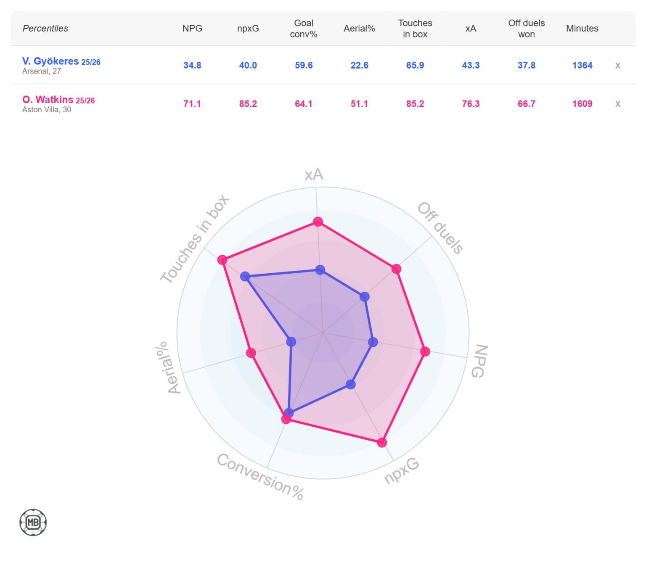Click Gyökeres' blue xA radar point
This screenshot has height=565, width=646.
click(x=320, y=270)
